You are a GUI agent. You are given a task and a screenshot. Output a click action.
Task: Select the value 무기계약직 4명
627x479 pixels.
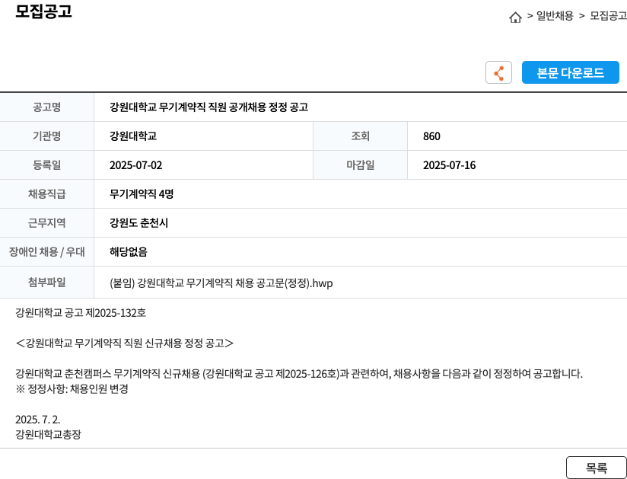(x=142, y=194)
